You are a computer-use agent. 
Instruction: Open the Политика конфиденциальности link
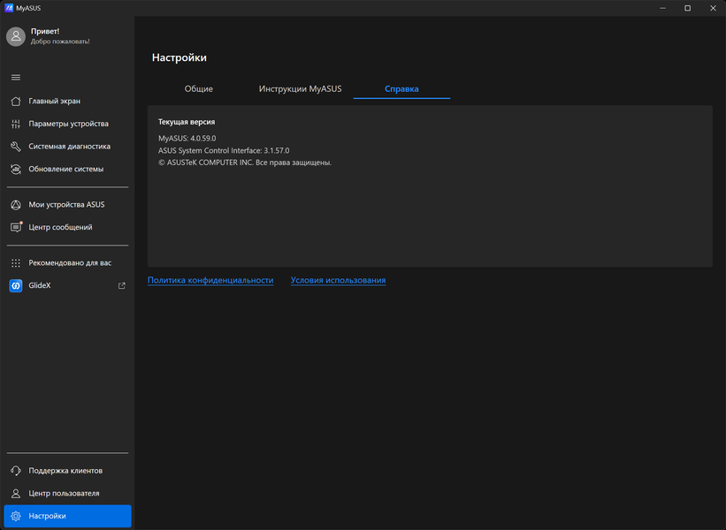coord(210,280)
